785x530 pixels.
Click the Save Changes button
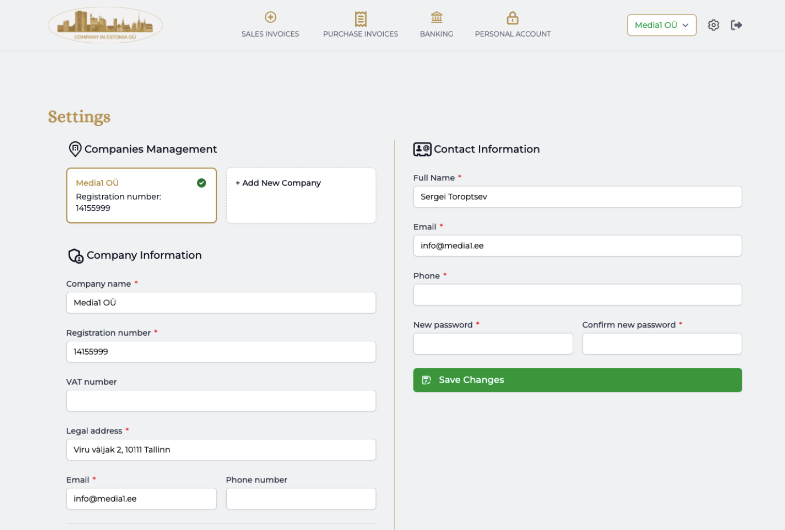point(577,380)
